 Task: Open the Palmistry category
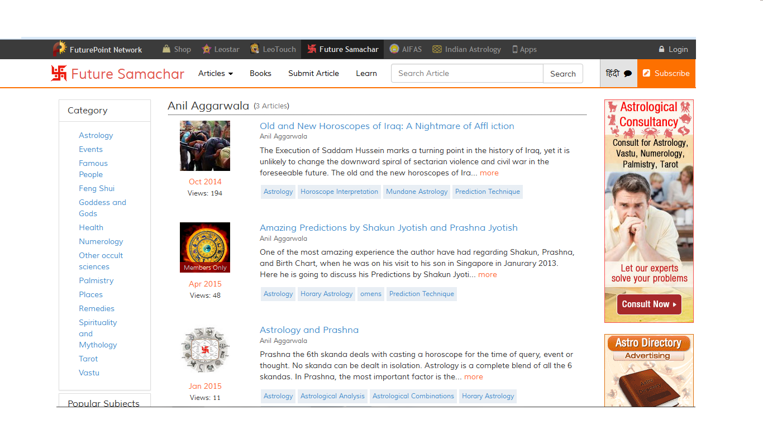(96, 280)
